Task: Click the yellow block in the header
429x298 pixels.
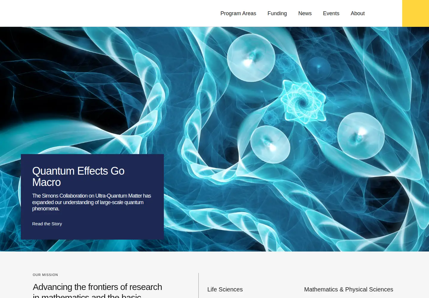Action: 416,13
